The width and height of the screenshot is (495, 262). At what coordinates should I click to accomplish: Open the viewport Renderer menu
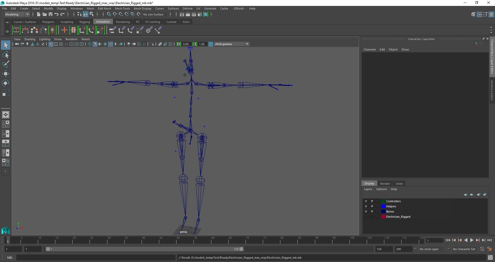click(71, 39)
